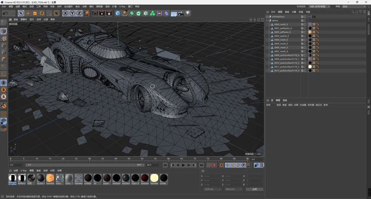The height and width of the screenshot is (199, 371).
Task: Click the Coordinate System cube icon
Action: tap(87, 13)
